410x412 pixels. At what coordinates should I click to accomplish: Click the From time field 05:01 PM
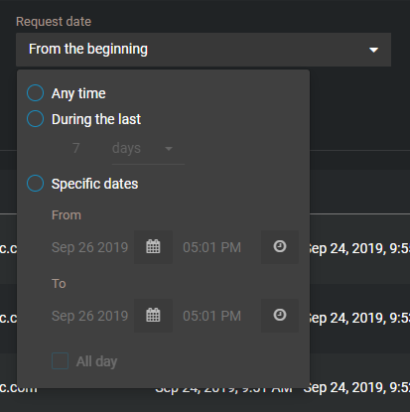211,247
